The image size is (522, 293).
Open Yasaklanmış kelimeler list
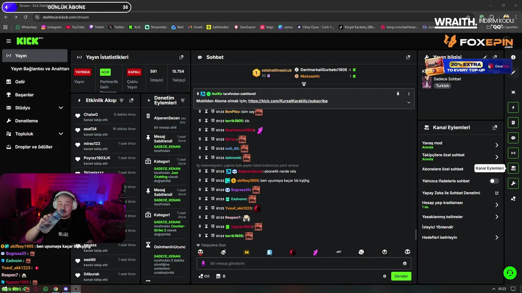[x=460, y=217]
